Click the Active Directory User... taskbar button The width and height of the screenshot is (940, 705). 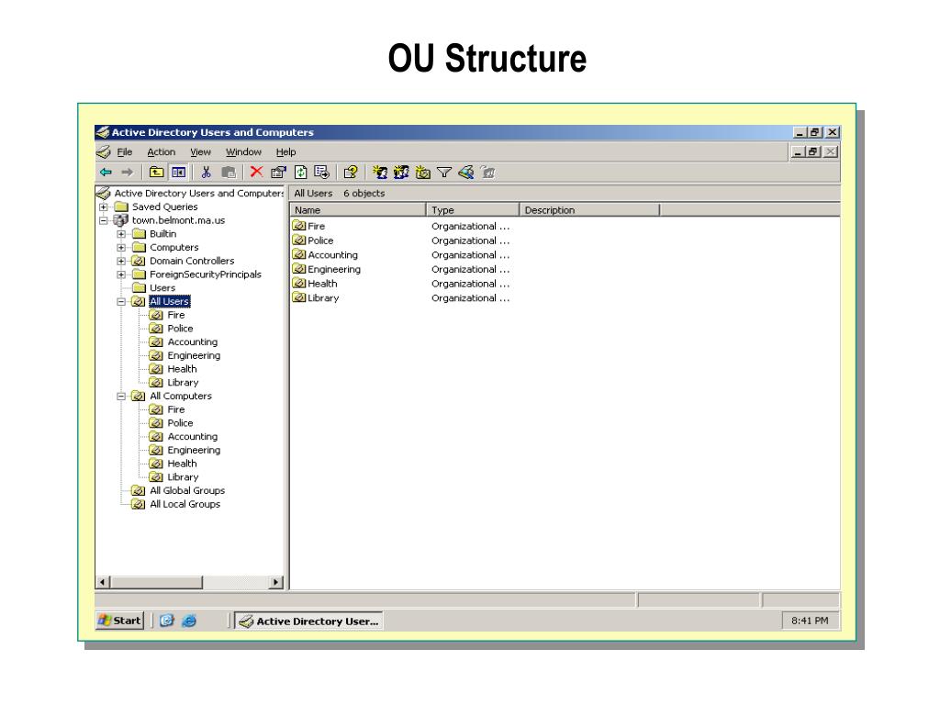(308, 621)
